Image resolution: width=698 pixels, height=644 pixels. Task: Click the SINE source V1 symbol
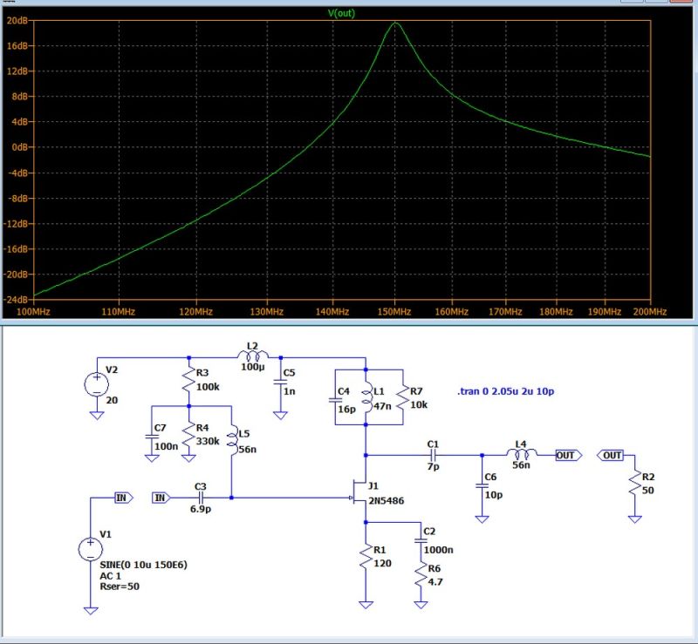pos(88,549)
